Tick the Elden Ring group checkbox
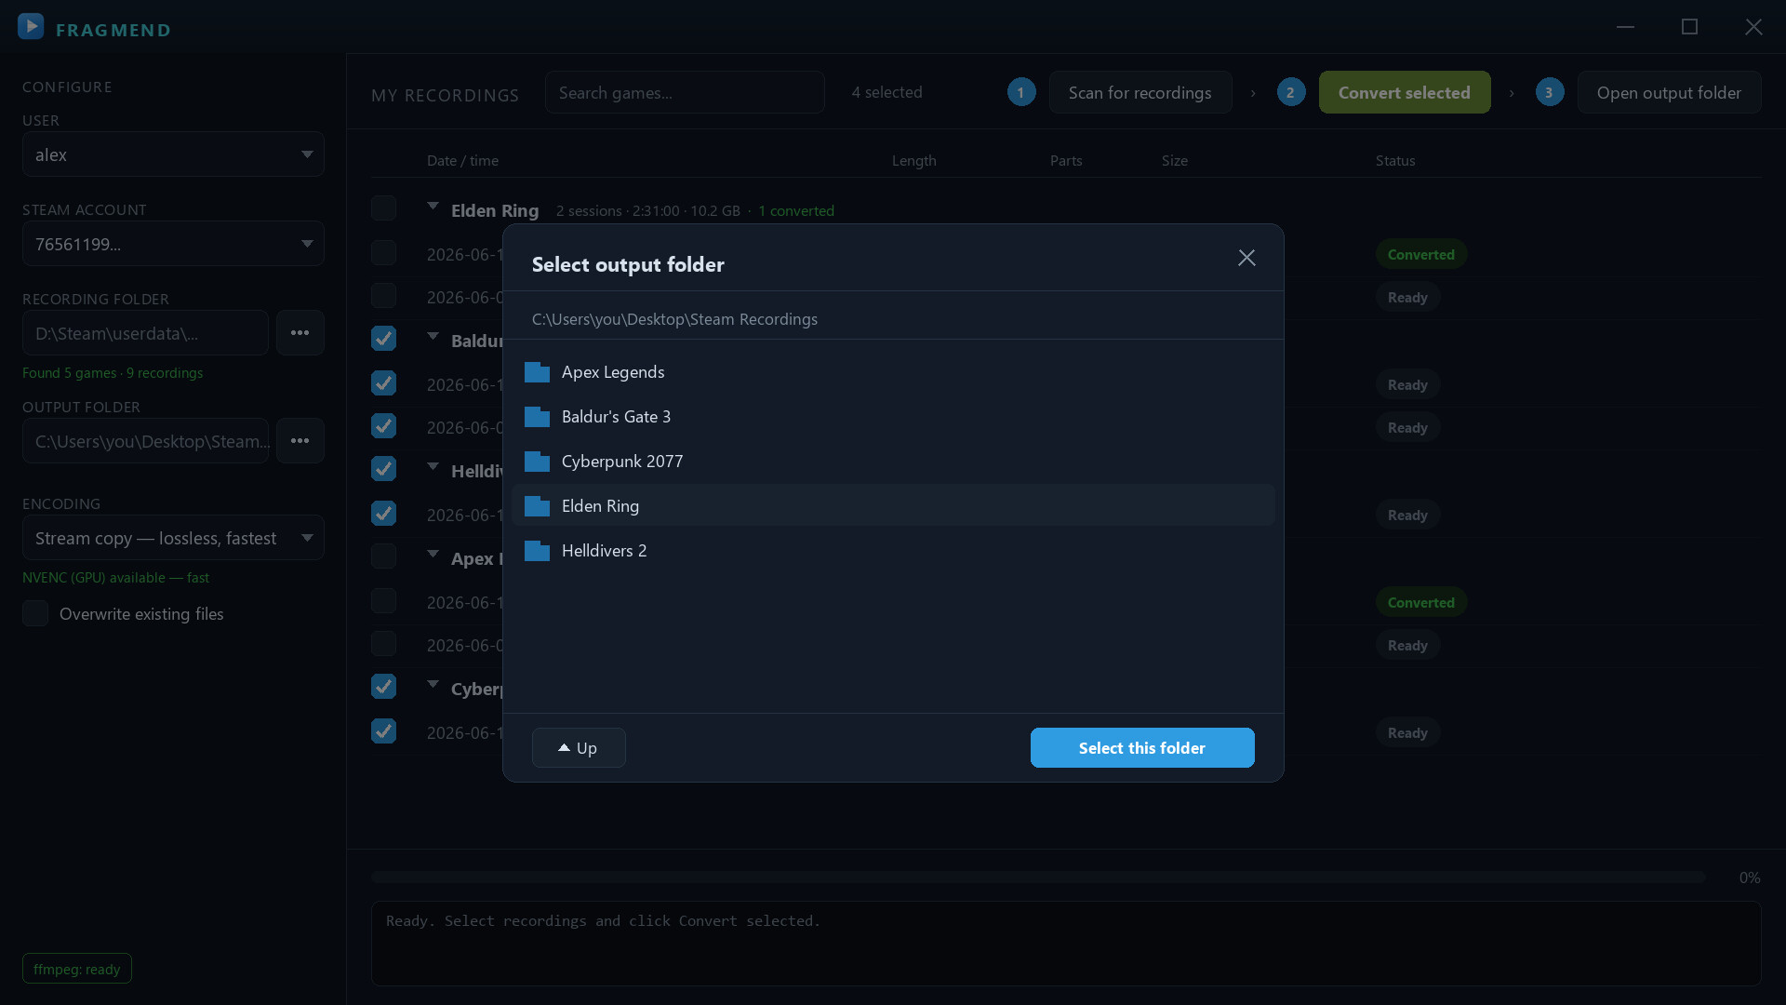This screenshot has width=1786, height=1005. [383, 208]
